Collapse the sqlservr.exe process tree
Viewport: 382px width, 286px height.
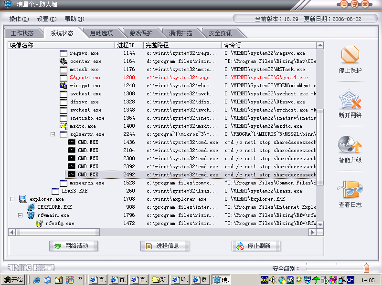click(53, 134)
